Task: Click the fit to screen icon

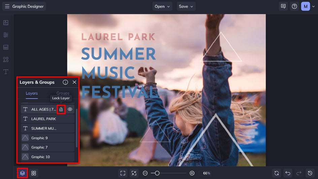Action: point(123,173)
